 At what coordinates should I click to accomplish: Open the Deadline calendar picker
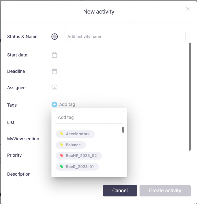coord(55,72)
